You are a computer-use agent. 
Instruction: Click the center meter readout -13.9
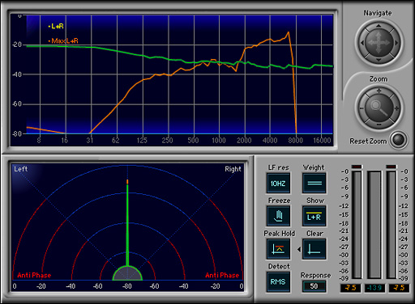tap(374, 288)
